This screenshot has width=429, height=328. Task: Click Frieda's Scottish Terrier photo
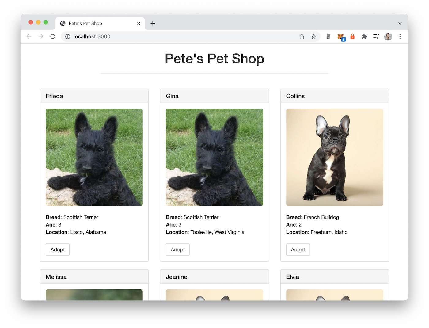[94, 157]
